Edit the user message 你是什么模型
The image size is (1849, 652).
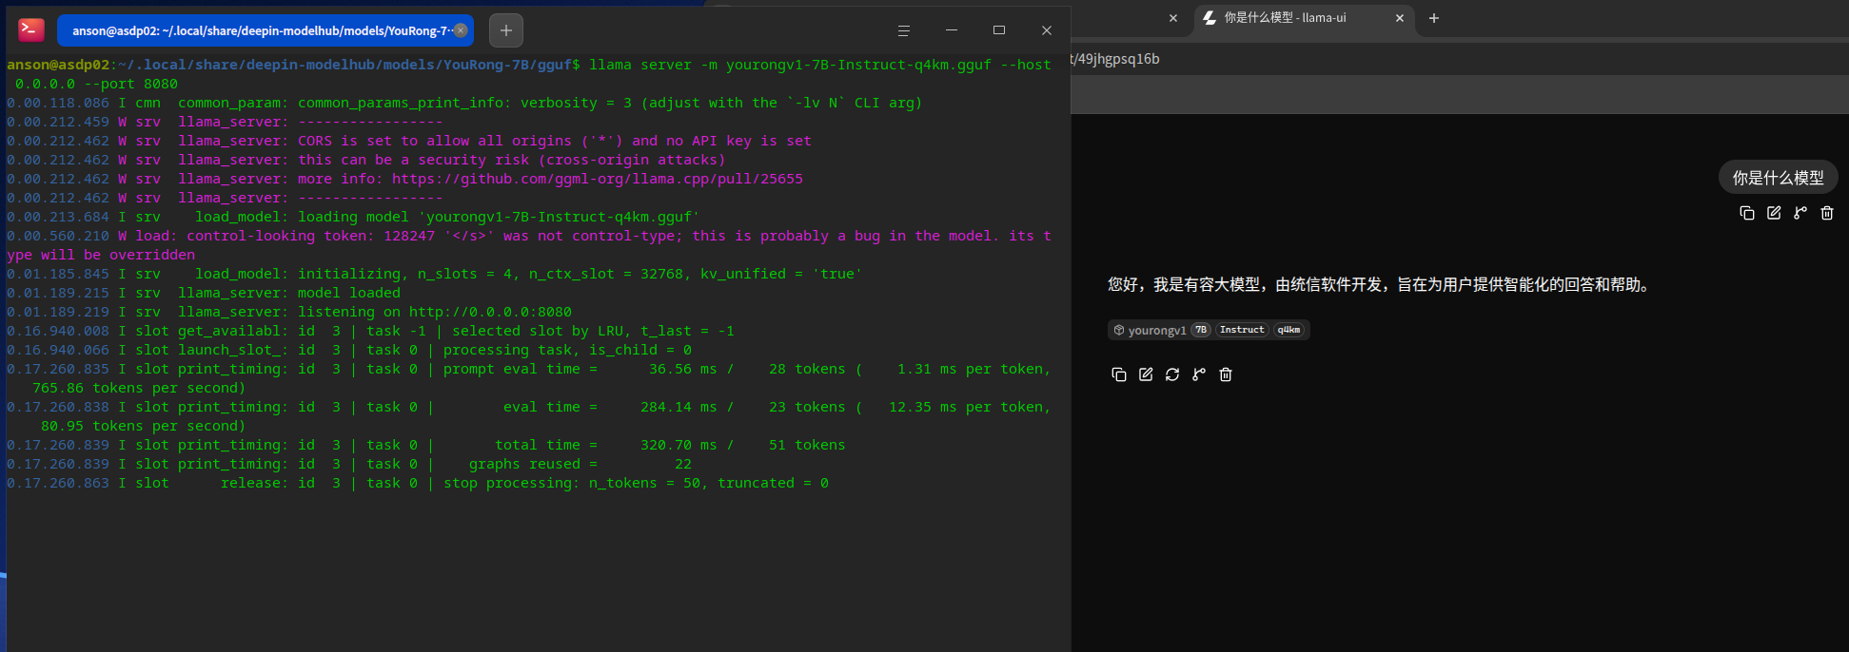pos(1774,213)
